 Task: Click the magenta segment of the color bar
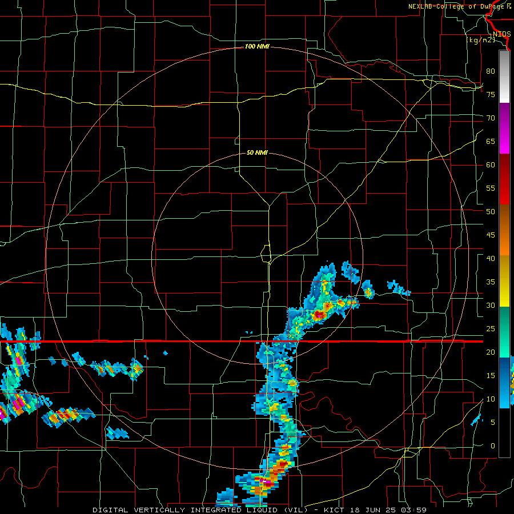(504, 128)
